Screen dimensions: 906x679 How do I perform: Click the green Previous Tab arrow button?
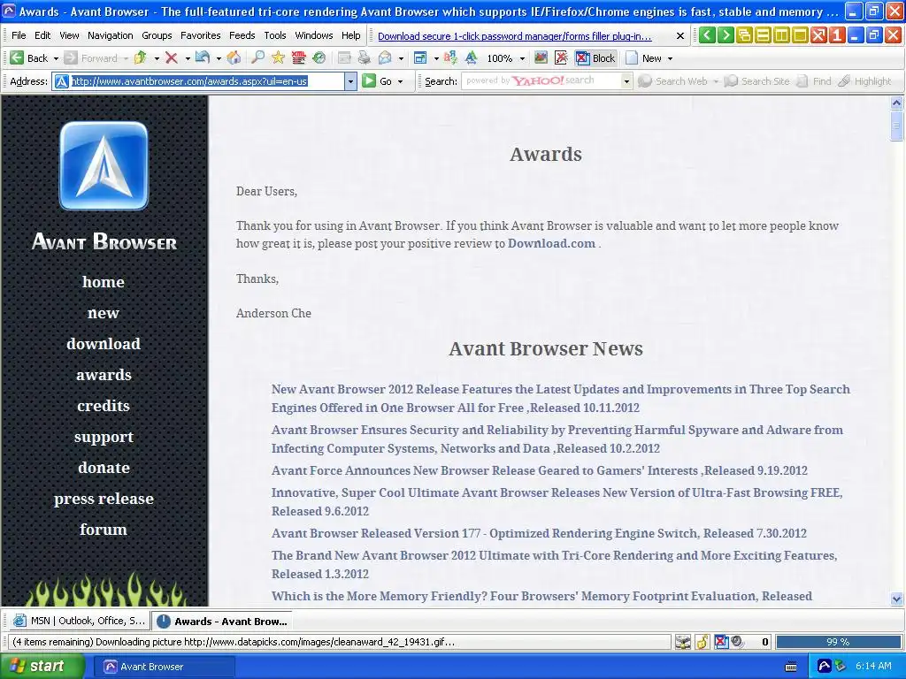click(707, 35)
